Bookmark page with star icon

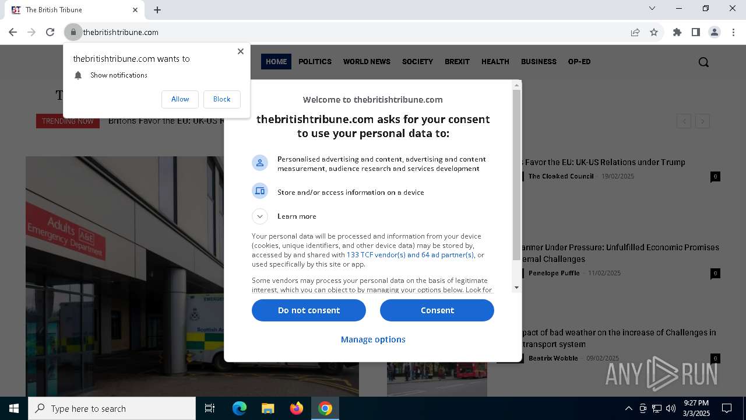[654, 32]
